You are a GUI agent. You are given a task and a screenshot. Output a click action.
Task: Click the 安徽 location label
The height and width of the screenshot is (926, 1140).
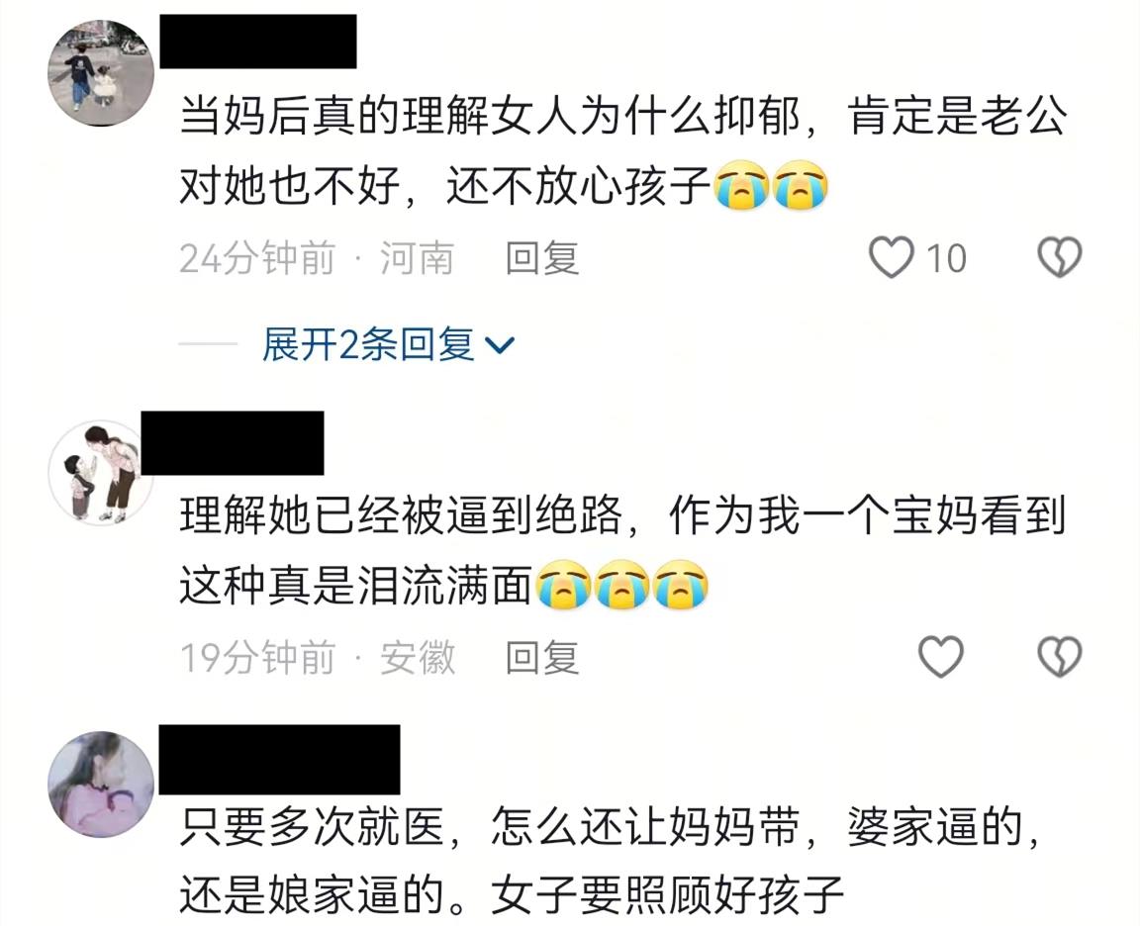(418, 657)
